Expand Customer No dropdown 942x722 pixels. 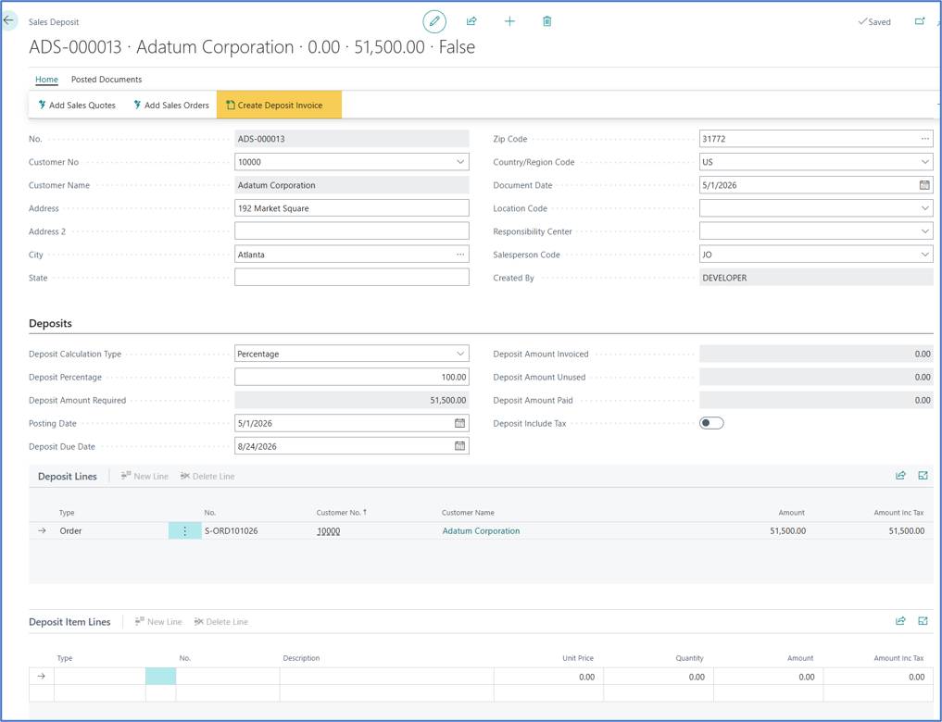pyautogui.click(x=460, y=162)
